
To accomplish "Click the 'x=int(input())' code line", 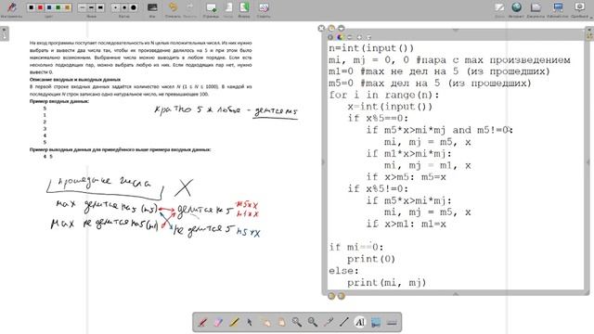I will (x=390, y=107).
